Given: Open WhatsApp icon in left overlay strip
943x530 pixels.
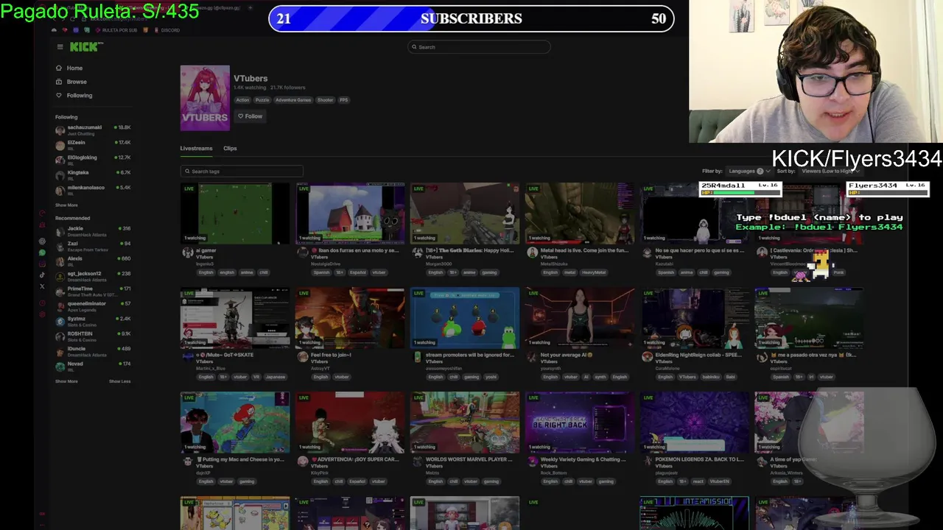Looking at the screenshot, I should 42,252.
